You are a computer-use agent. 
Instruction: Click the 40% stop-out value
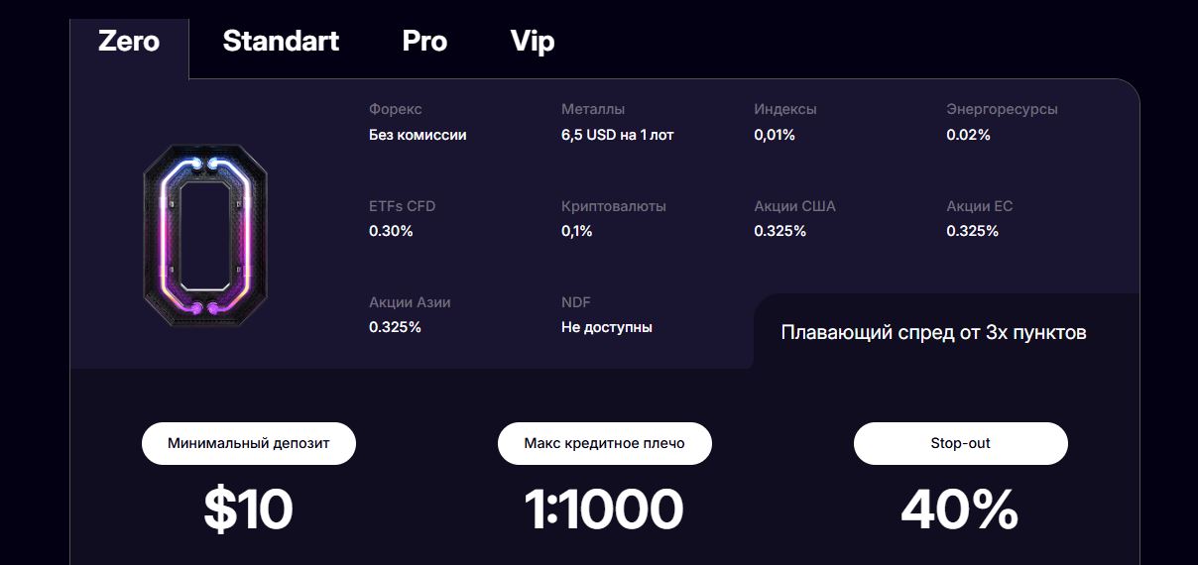click(959, 508)
